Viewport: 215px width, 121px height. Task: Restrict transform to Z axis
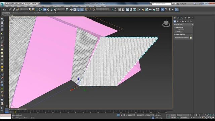pyautogui.click(x=170, y=10)
